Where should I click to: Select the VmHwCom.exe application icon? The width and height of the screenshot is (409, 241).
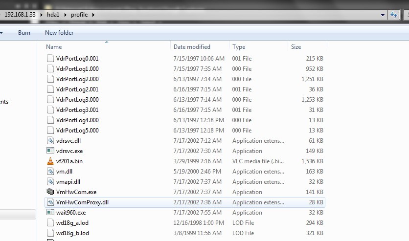(x=50, y=192)
